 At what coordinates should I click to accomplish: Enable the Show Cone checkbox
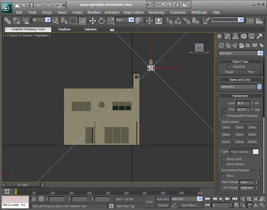[x=223, y=159]
